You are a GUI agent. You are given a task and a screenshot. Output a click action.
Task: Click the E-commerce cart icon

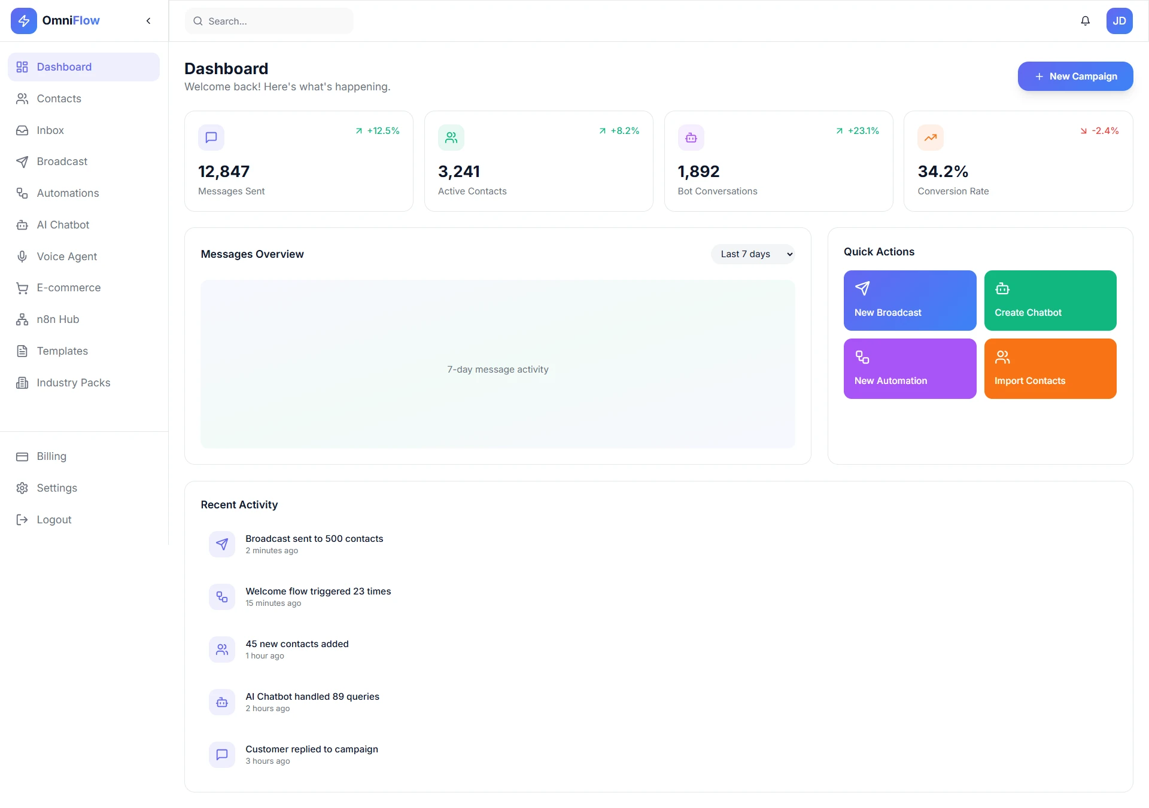click(x=22, y=288)
